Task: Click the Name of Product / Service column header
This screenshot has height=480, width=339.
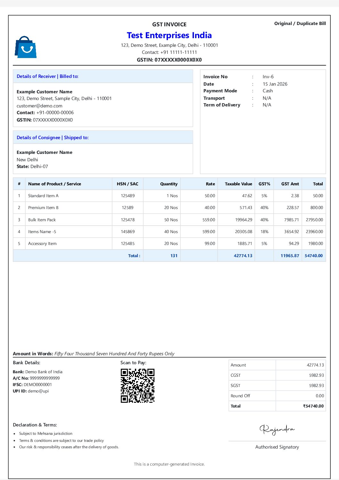Action: 54,184
